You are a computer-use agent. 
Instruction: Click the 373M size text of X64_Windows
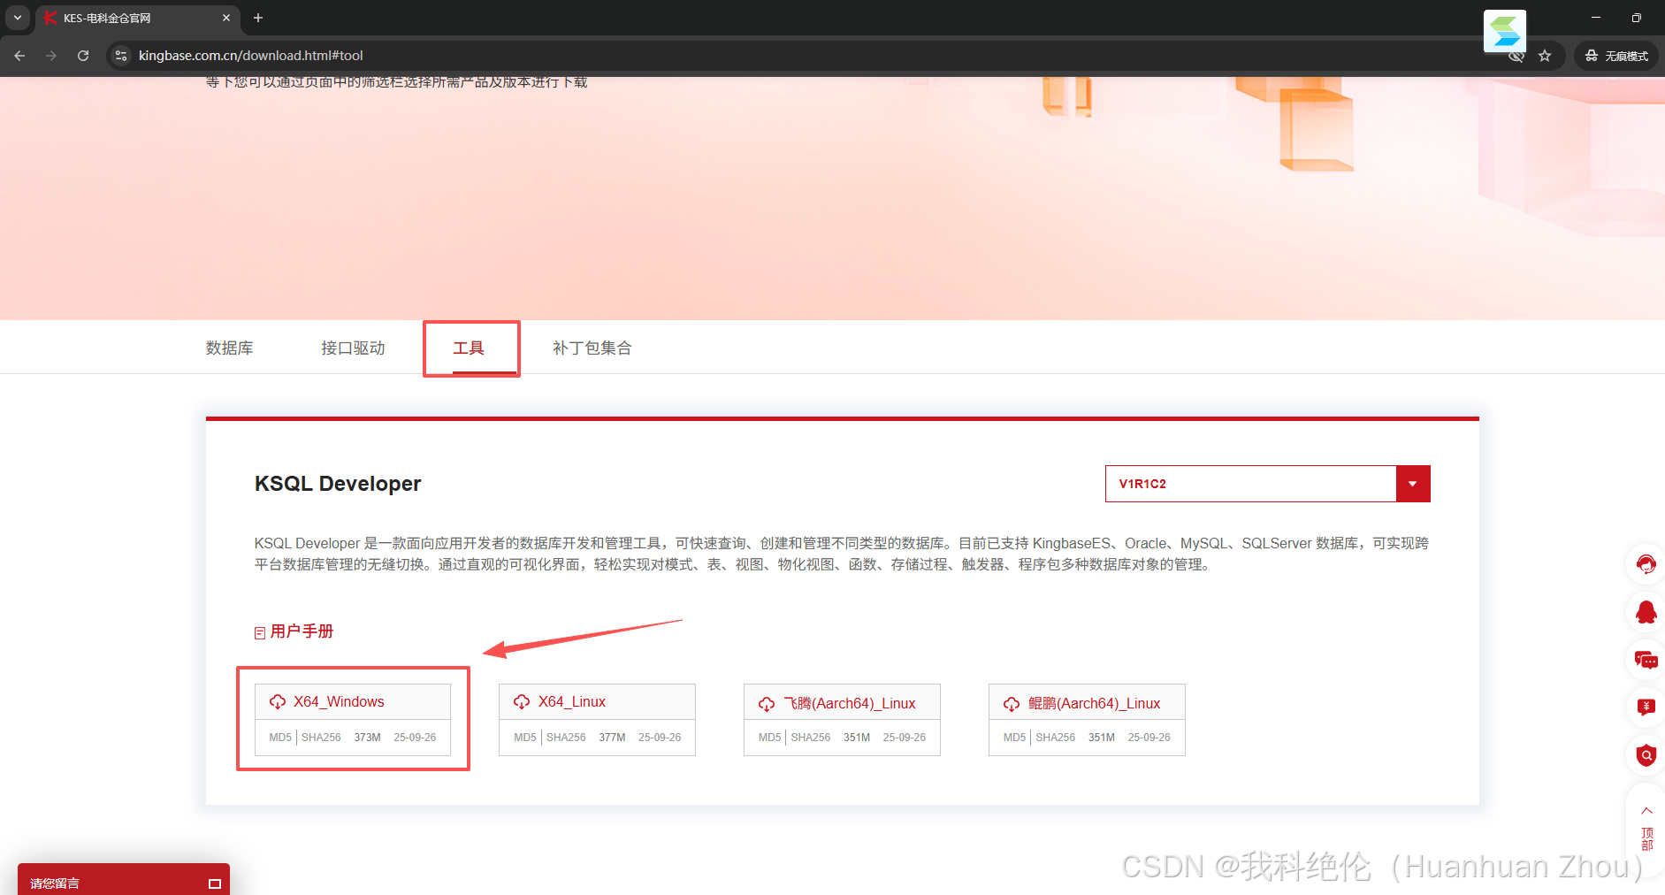click(367, 738)
